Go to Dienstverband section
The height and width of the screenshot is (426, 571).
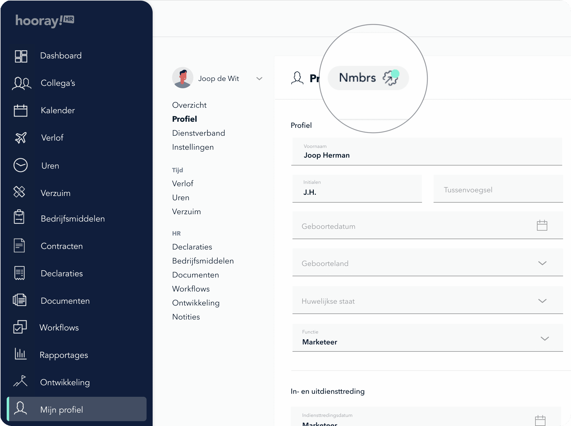[199, 133]
